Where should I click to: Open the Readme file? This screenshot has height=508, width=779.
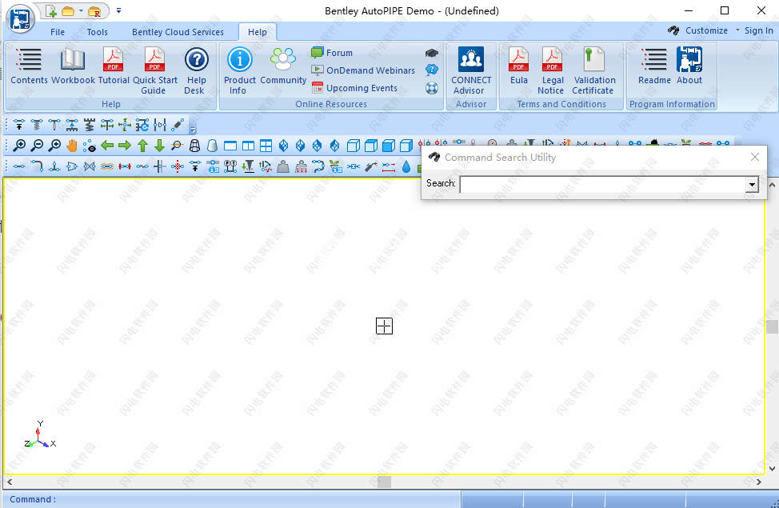[654, 66]
